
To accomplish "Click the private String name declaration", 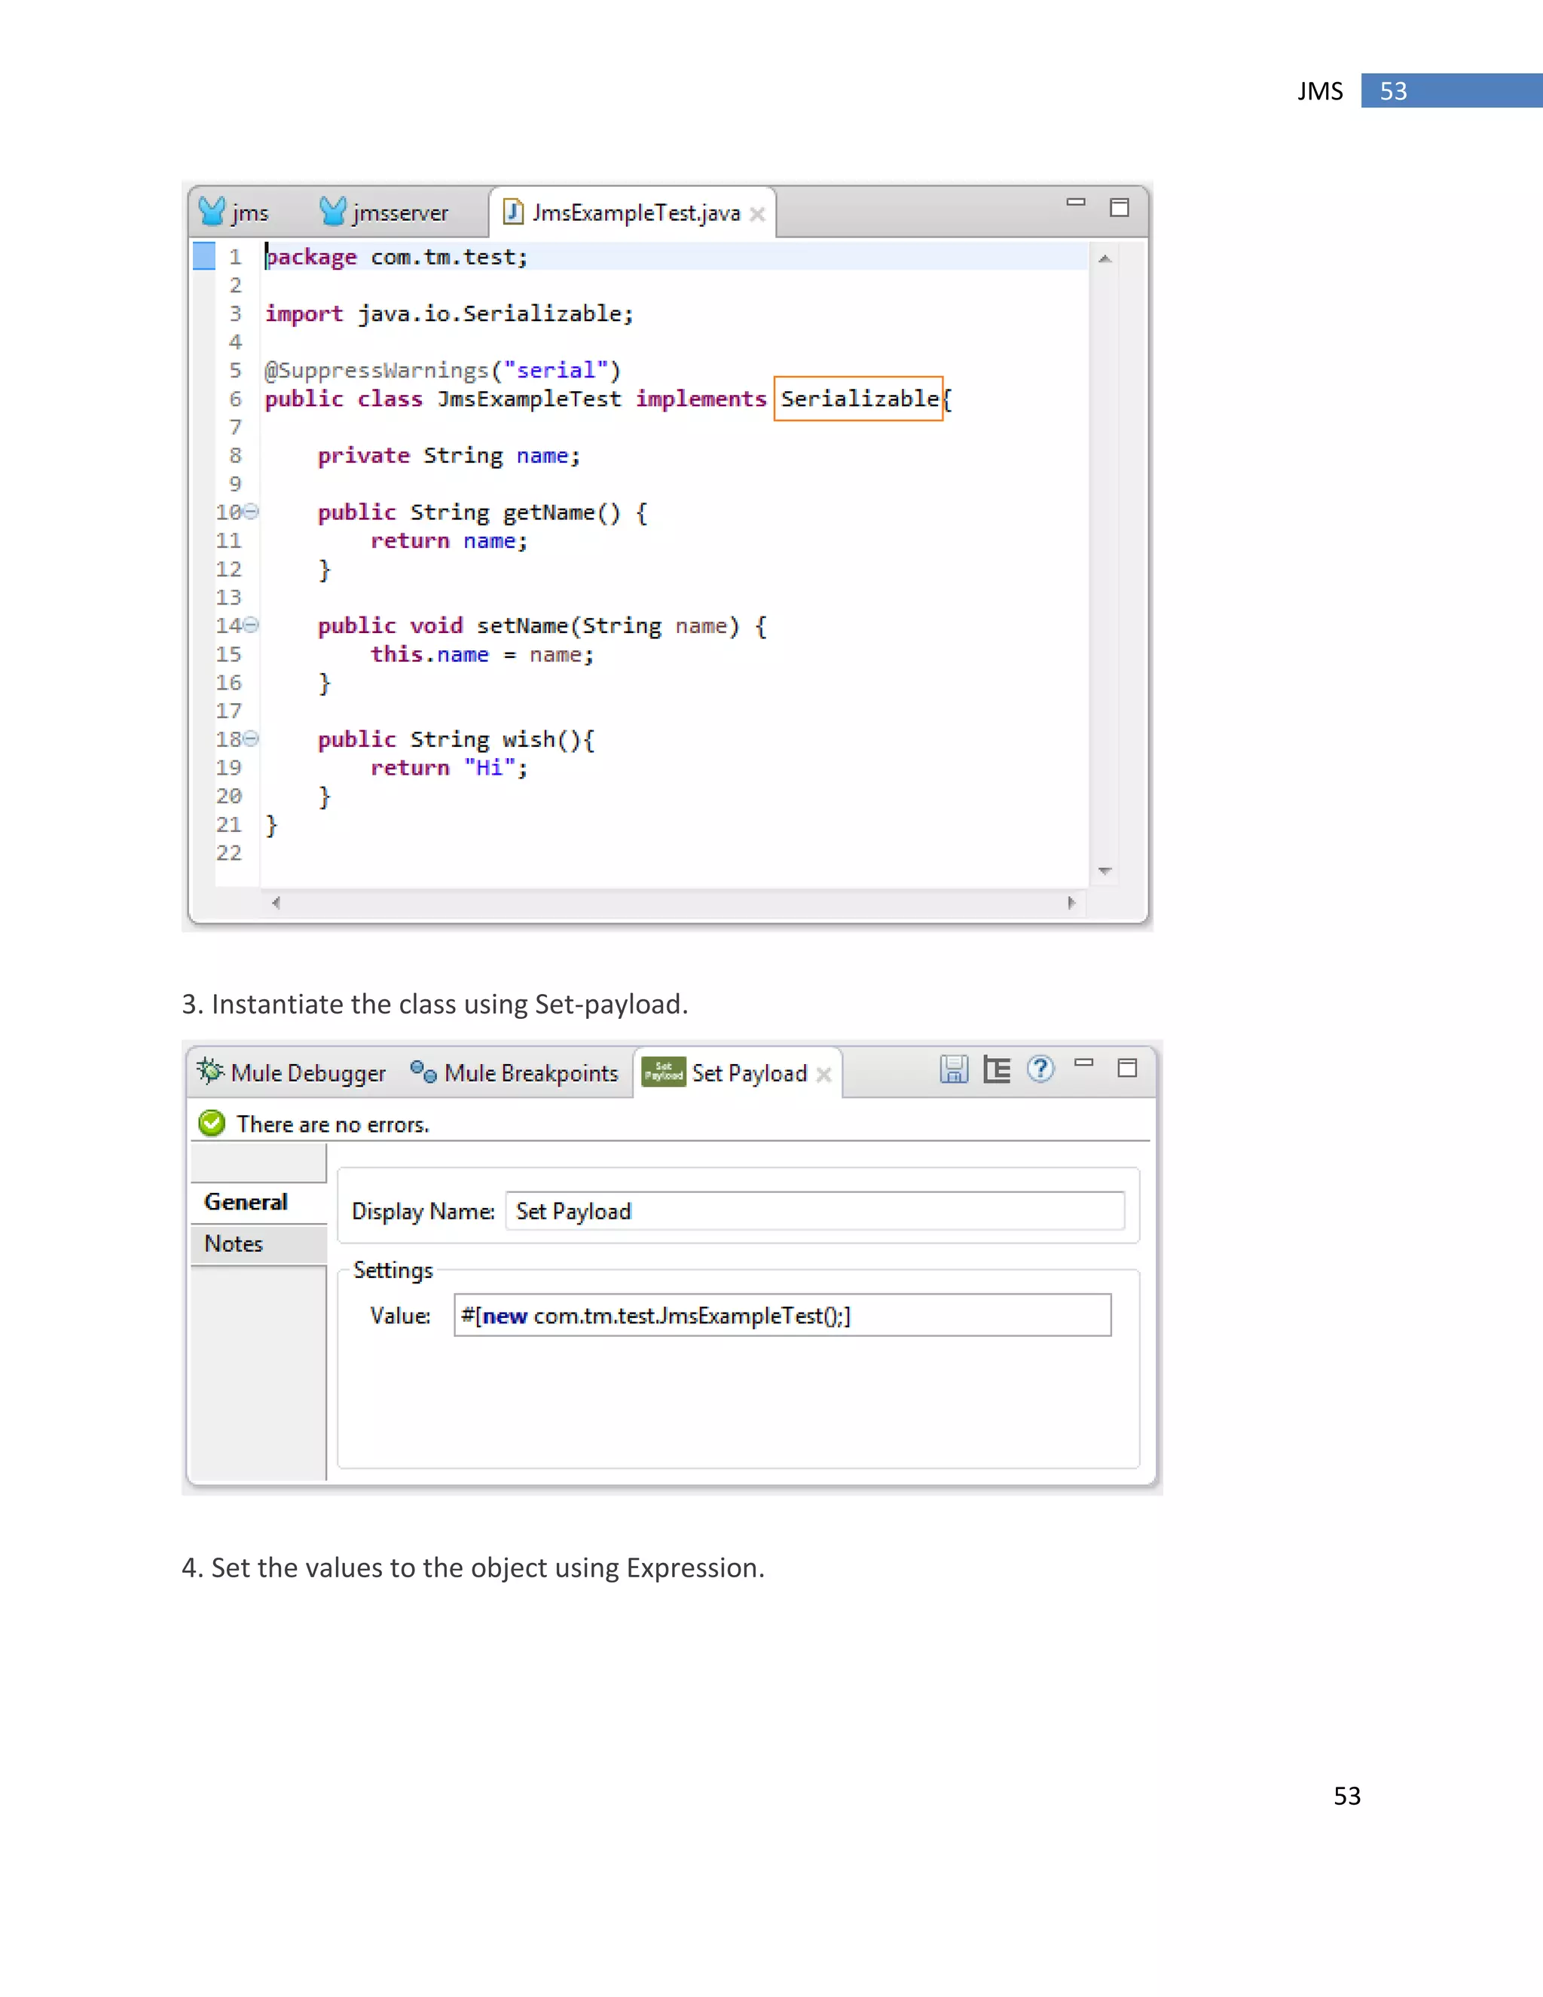I will pyautogui.click(x=449, y=455).
